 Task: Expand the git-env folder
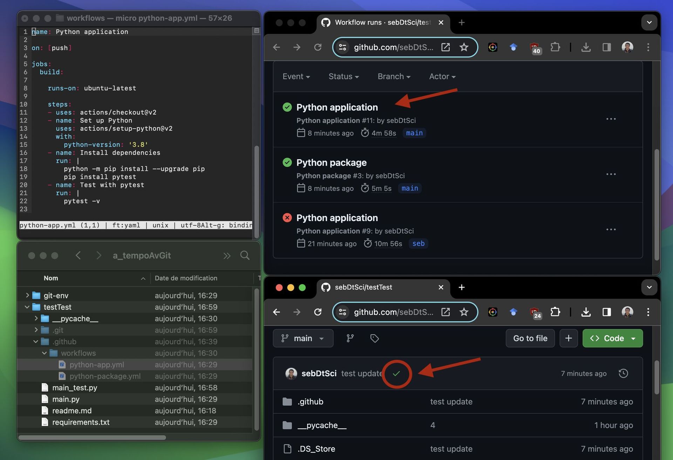(x=27, y=295)
